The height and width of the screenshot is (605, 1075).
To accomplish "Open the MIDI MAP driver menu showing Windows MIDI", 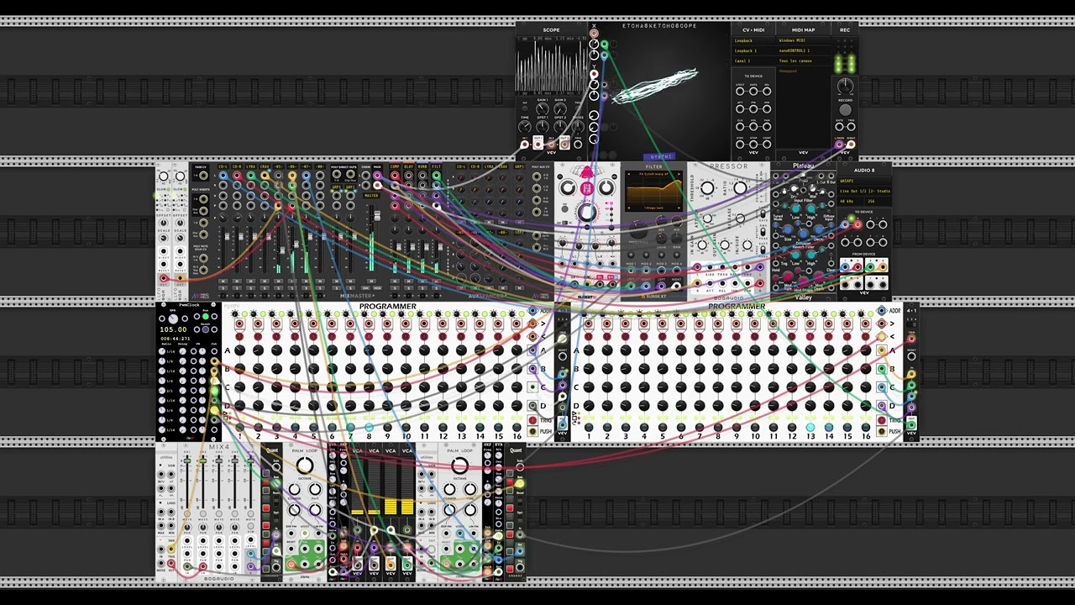I will tap(803, 40).
